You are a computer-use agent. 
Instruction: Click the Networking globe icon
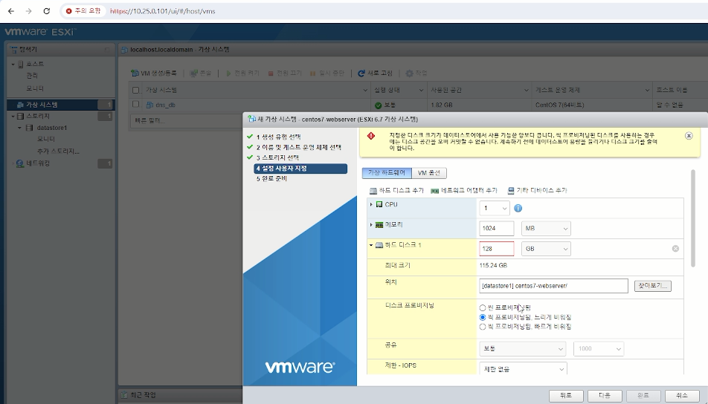pyautogui.click(x=20, y=163)
